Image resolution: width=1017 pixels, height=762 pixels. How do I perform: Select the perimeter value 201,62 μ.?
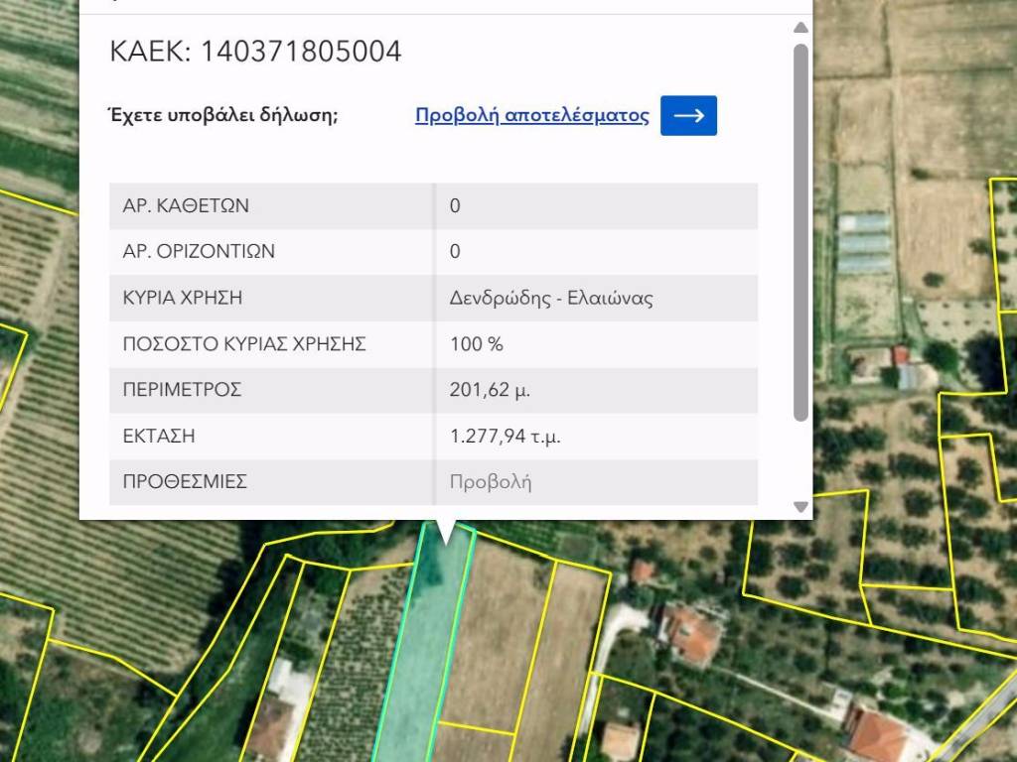(x=490, y=390)
